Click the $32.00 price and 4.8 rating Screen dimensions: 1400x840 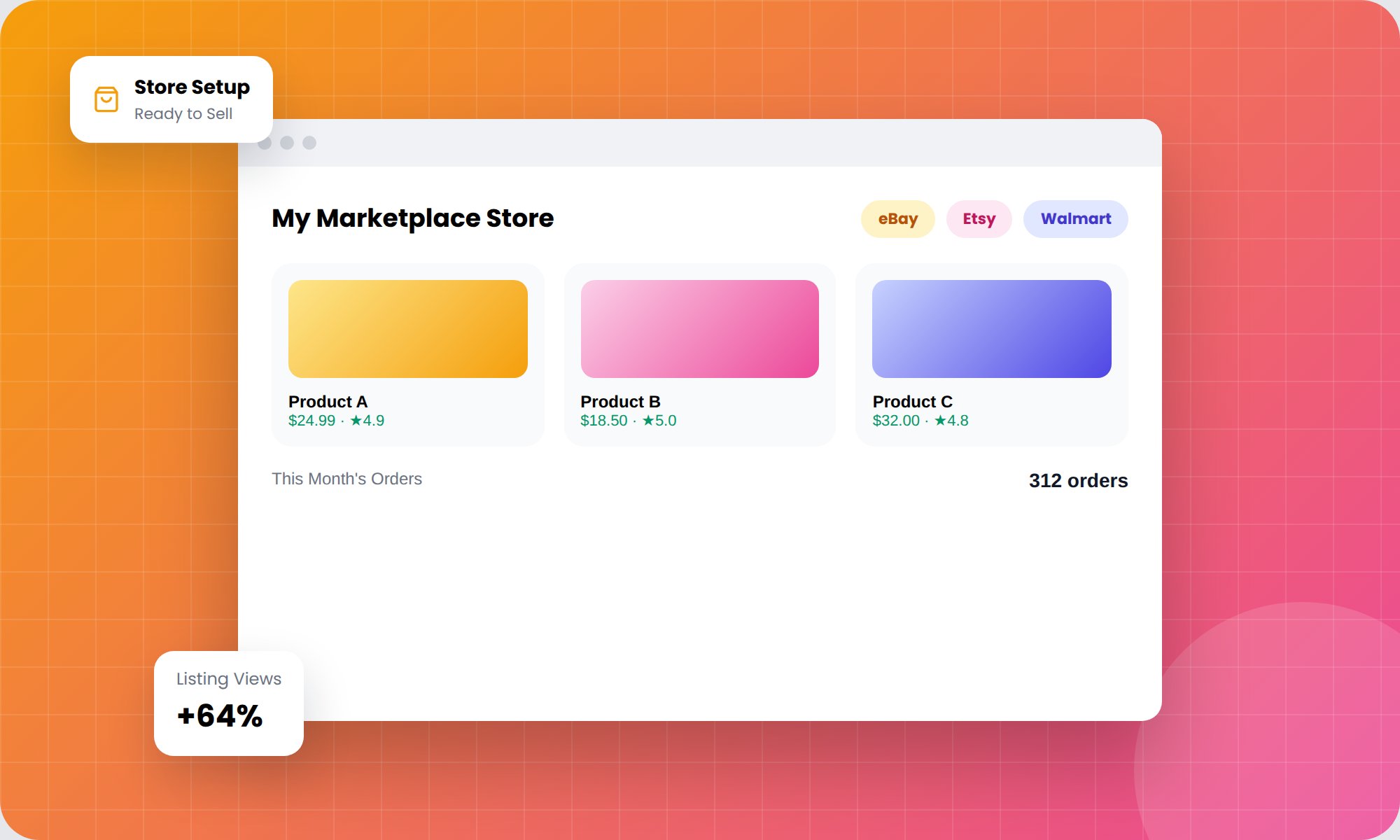pos(920,421)
